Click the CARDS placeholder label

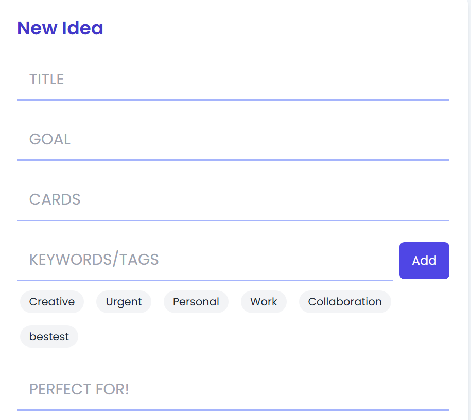coord(55,199)
